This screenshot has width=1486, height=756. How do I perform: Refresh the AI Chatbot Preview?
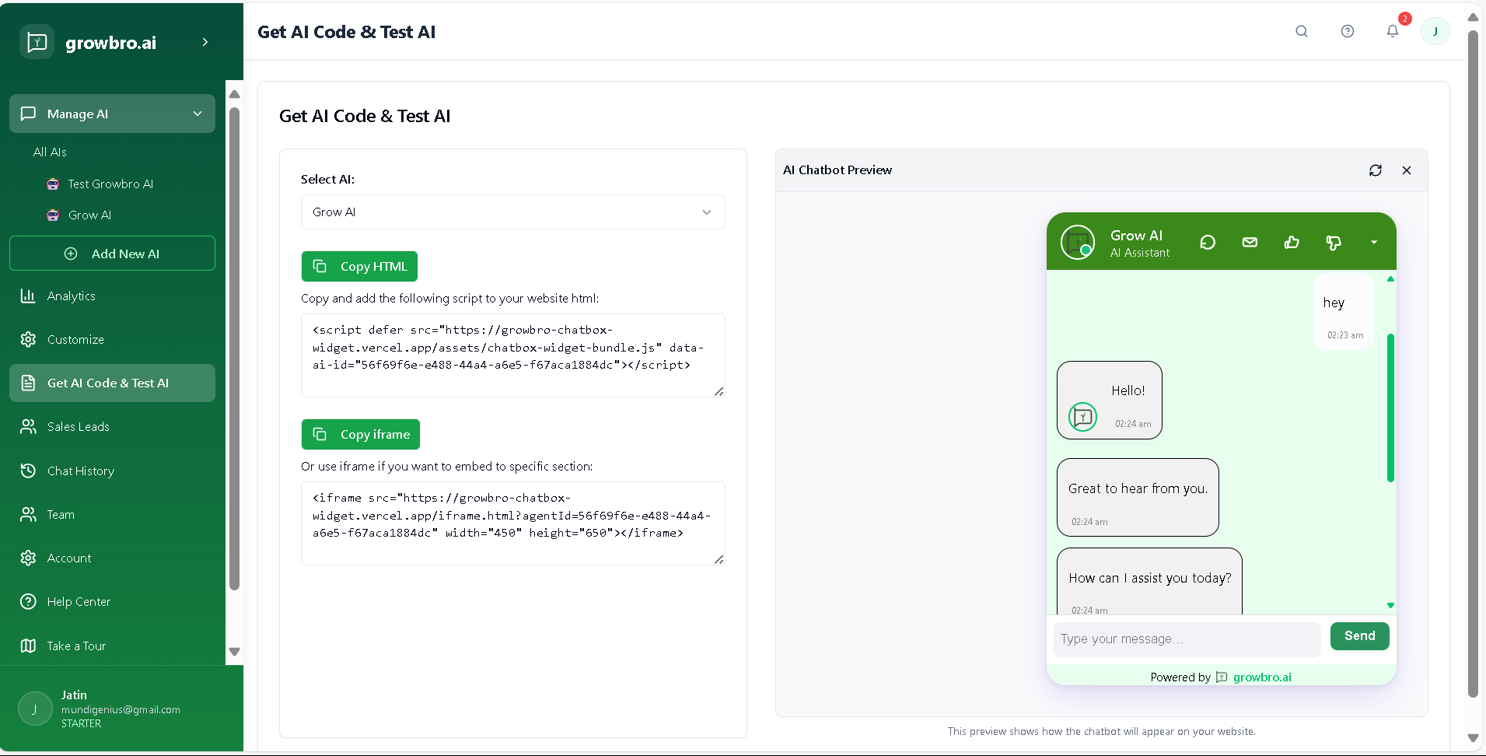1376,170
